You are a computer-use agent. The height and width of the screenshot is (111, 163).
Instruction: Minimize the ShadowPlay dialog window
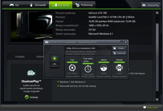point(122,42)
